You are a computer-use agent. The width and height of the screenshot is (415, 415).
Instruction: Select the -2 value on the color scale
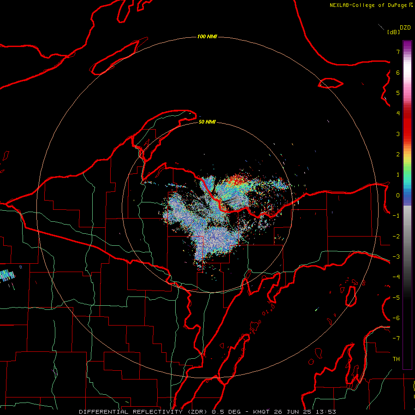396,237
